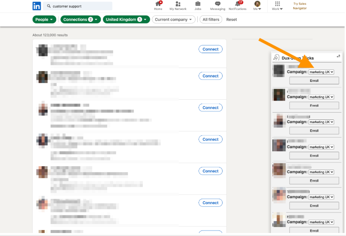Reset the search filters
The width and height of the screenshot is (346, 236).
(232, 19)
